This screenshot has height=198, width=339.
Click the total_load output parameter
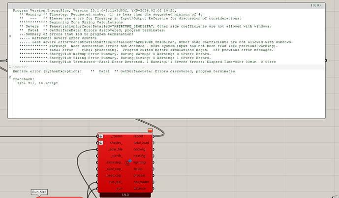point(141,142)
